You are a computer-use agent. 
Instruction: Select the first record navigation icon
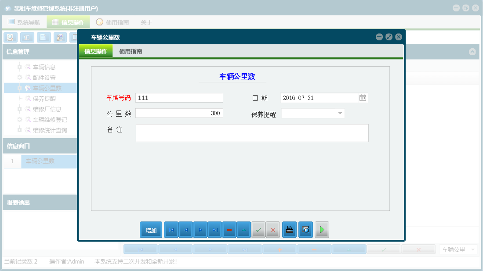171,229
